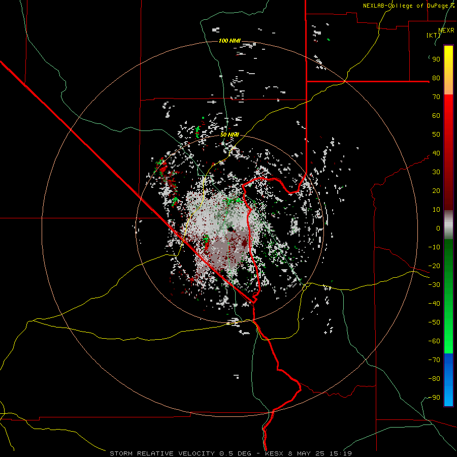Select the -90 scale label
The height and width of the screenshot is (457, 457).
[x=434, y=398]
